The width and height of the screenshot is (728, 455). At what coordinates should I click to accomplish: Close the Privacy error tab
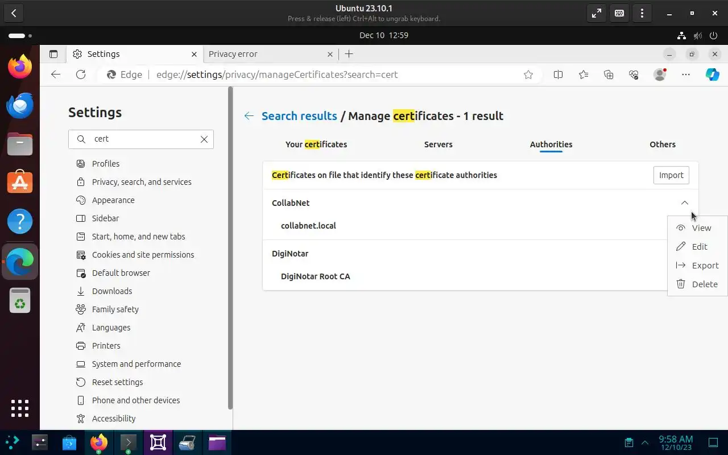click(330, 54)
